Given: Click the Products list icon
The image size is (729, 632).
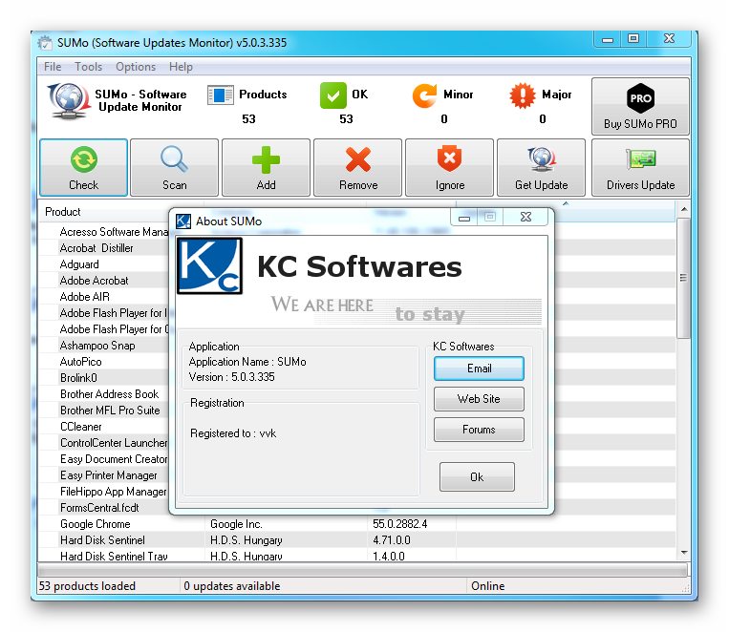Looking at the screenshot, I should [221, 95].
